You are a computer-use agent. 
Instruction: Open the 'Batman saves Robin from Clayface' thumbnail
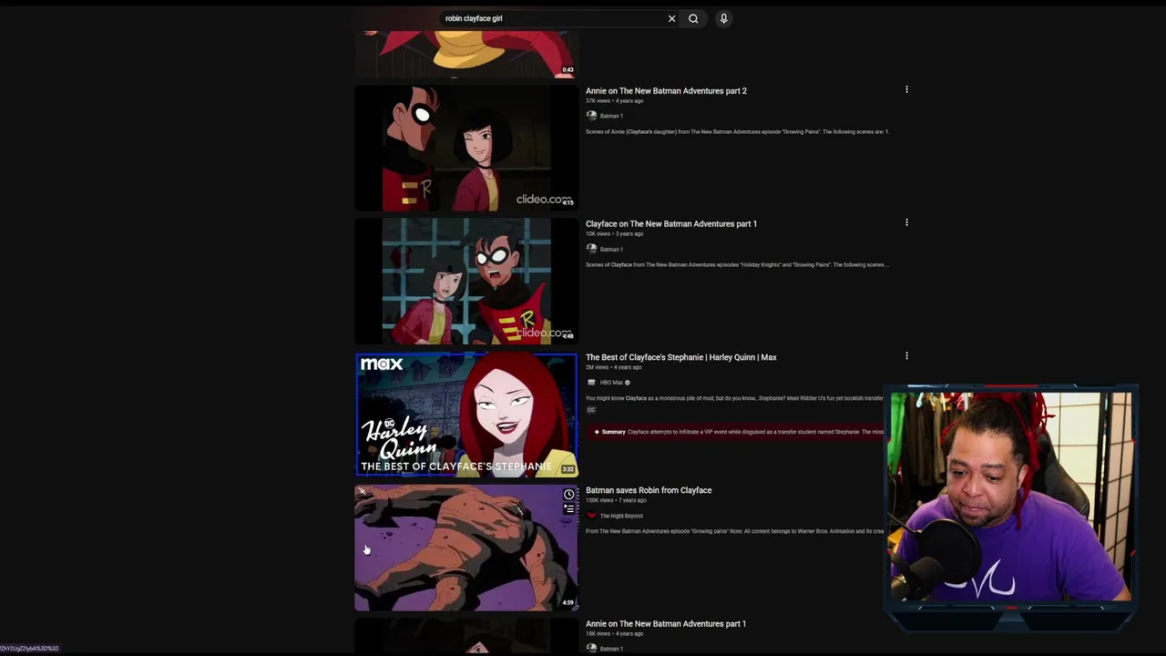point(465,548)
